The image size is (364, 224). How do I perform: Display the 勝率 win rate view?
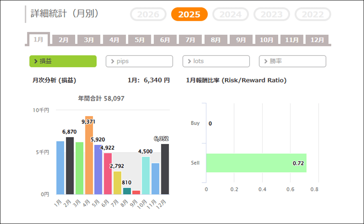tap(292, 61)
